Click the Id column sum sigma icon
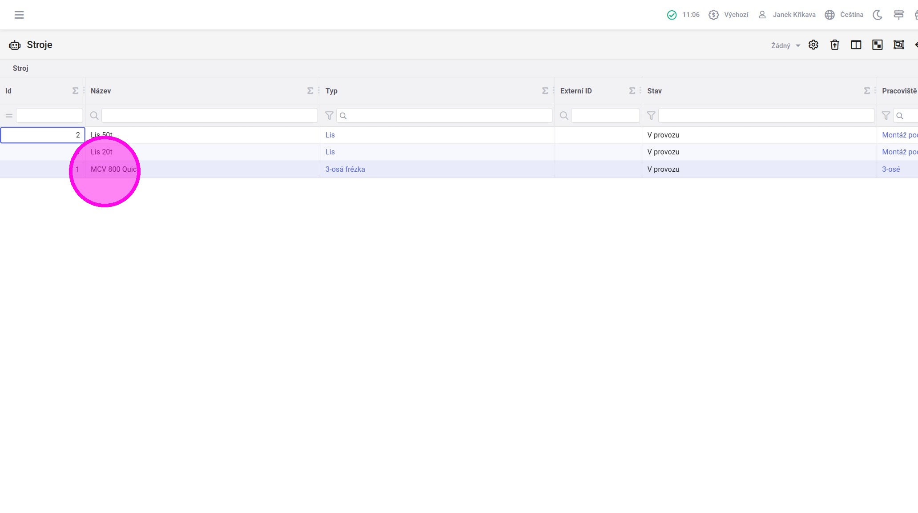 tap(75, 91)
